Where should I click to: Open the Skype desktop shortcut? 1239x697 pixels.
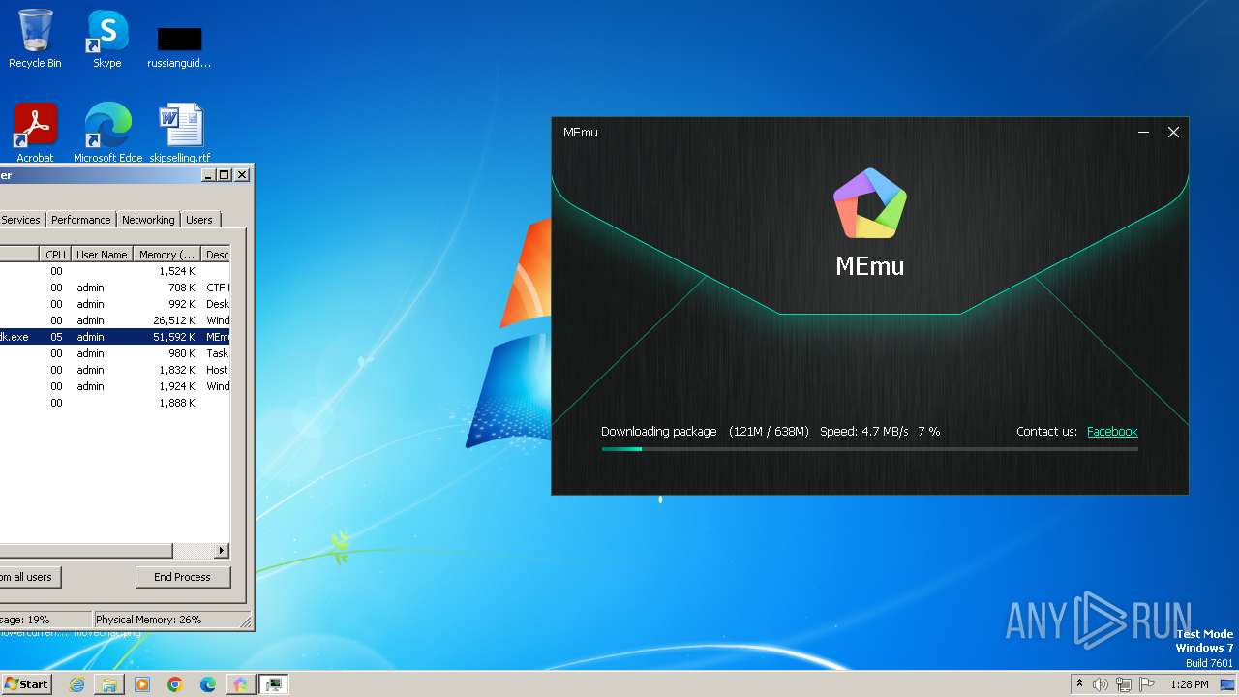click(106, 39)
